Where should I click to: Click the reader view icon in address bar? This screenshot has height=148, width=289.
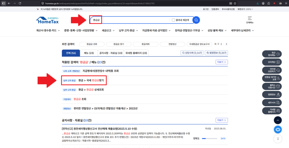tap(231, 3)
